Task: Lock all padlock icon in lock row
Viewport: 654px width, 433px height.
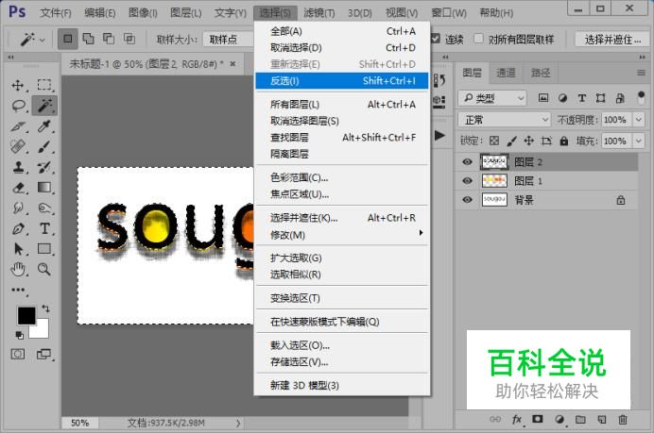Action: point(564,141)
